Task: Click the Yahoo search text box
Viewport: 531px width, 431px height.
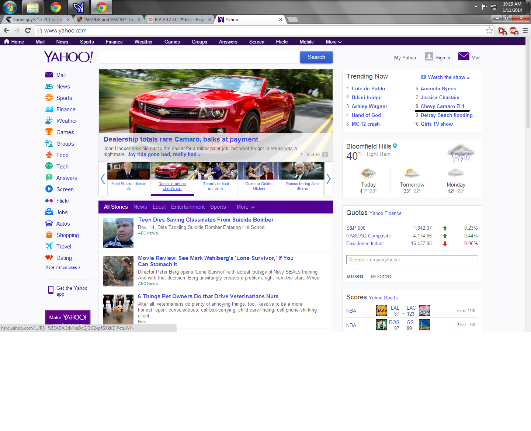Action: click(199, 57)
